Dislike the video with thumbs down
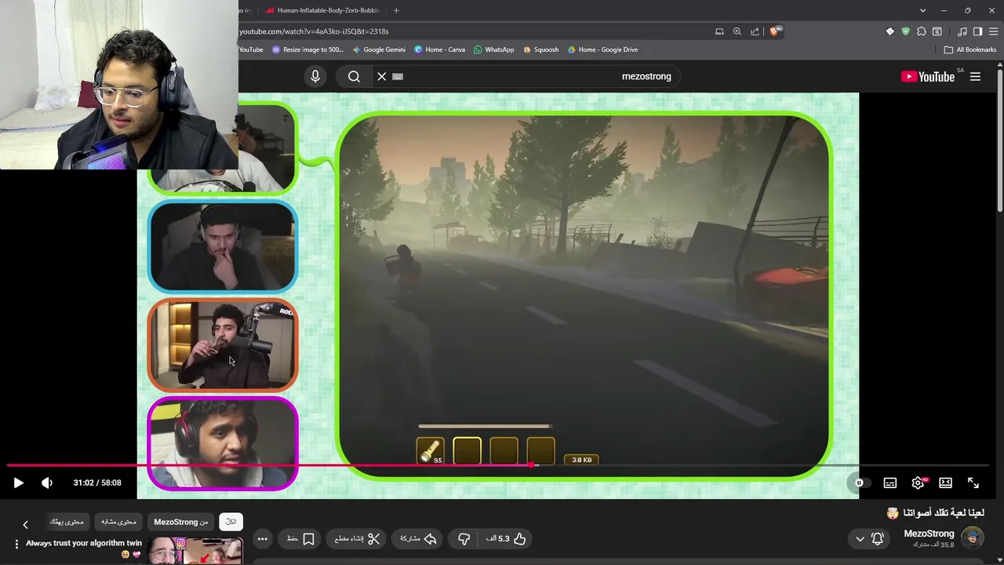The height and width of the screenshot is (565, 1004). pos(464,539)
